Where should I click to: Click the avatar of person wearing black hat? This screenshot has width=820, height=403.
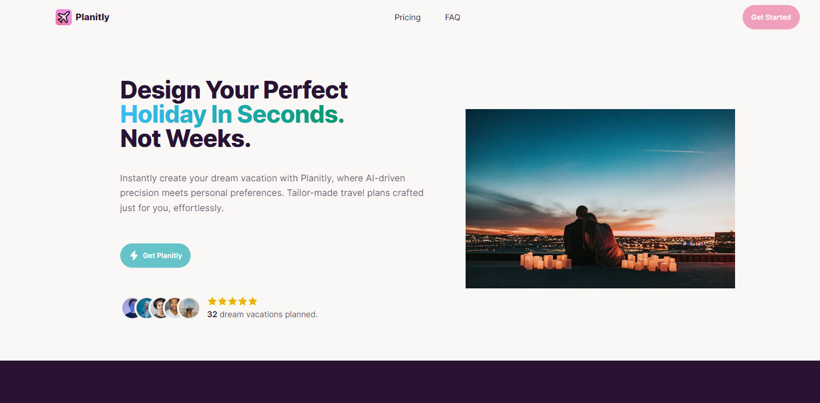tap(159, 308)
